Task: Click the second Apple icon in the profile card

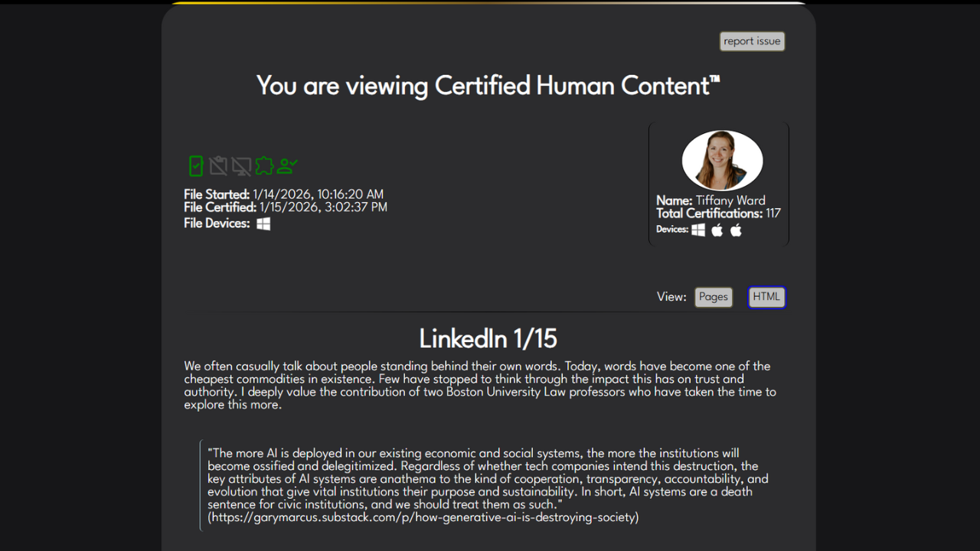Action: [736, 230]
